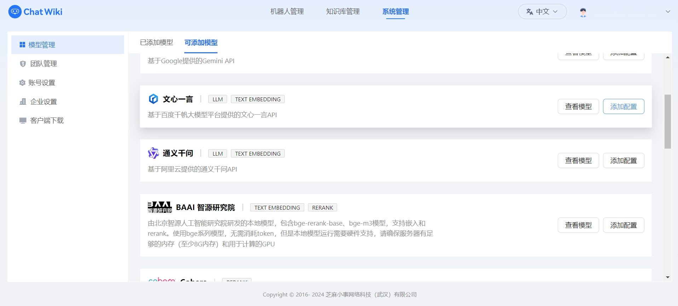Open the 机器人管理 top menu
Image resolution: width=678 pixels, height=306 pixels.
click(x=287, y=12)
